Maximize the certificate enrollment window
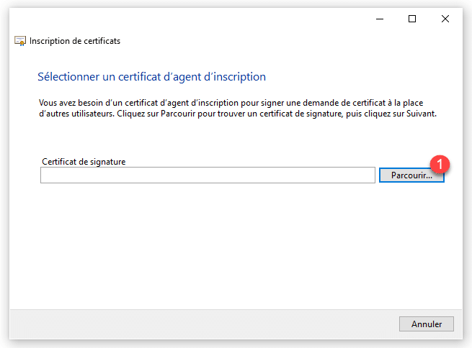 [412, 19]
